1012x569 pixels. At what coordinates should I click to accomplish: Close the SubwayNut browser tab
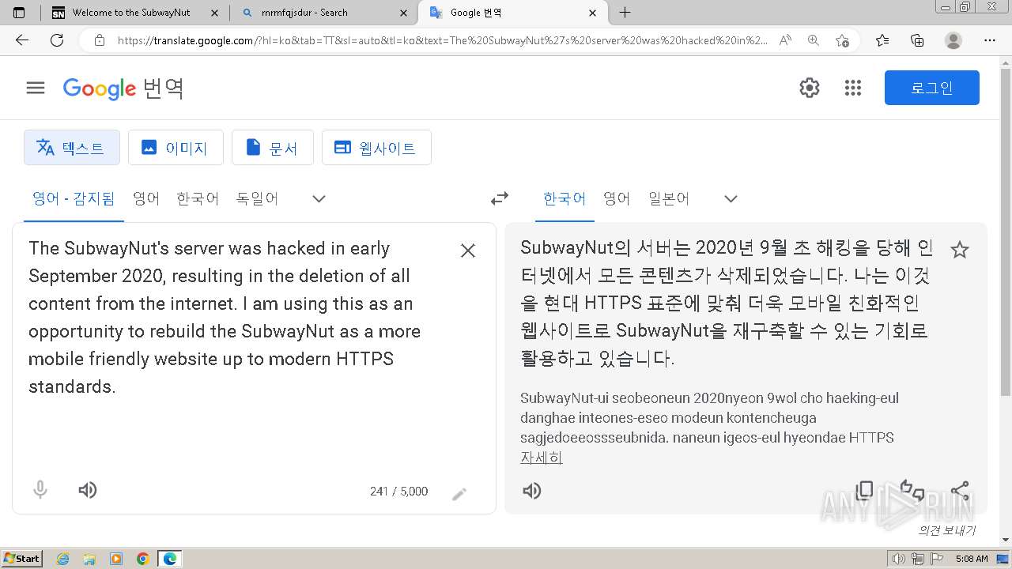[x=214, y=13]
